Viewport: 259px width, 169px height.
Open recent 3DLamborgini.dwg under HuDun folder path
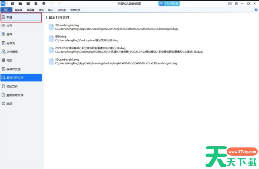pos(113,27)
